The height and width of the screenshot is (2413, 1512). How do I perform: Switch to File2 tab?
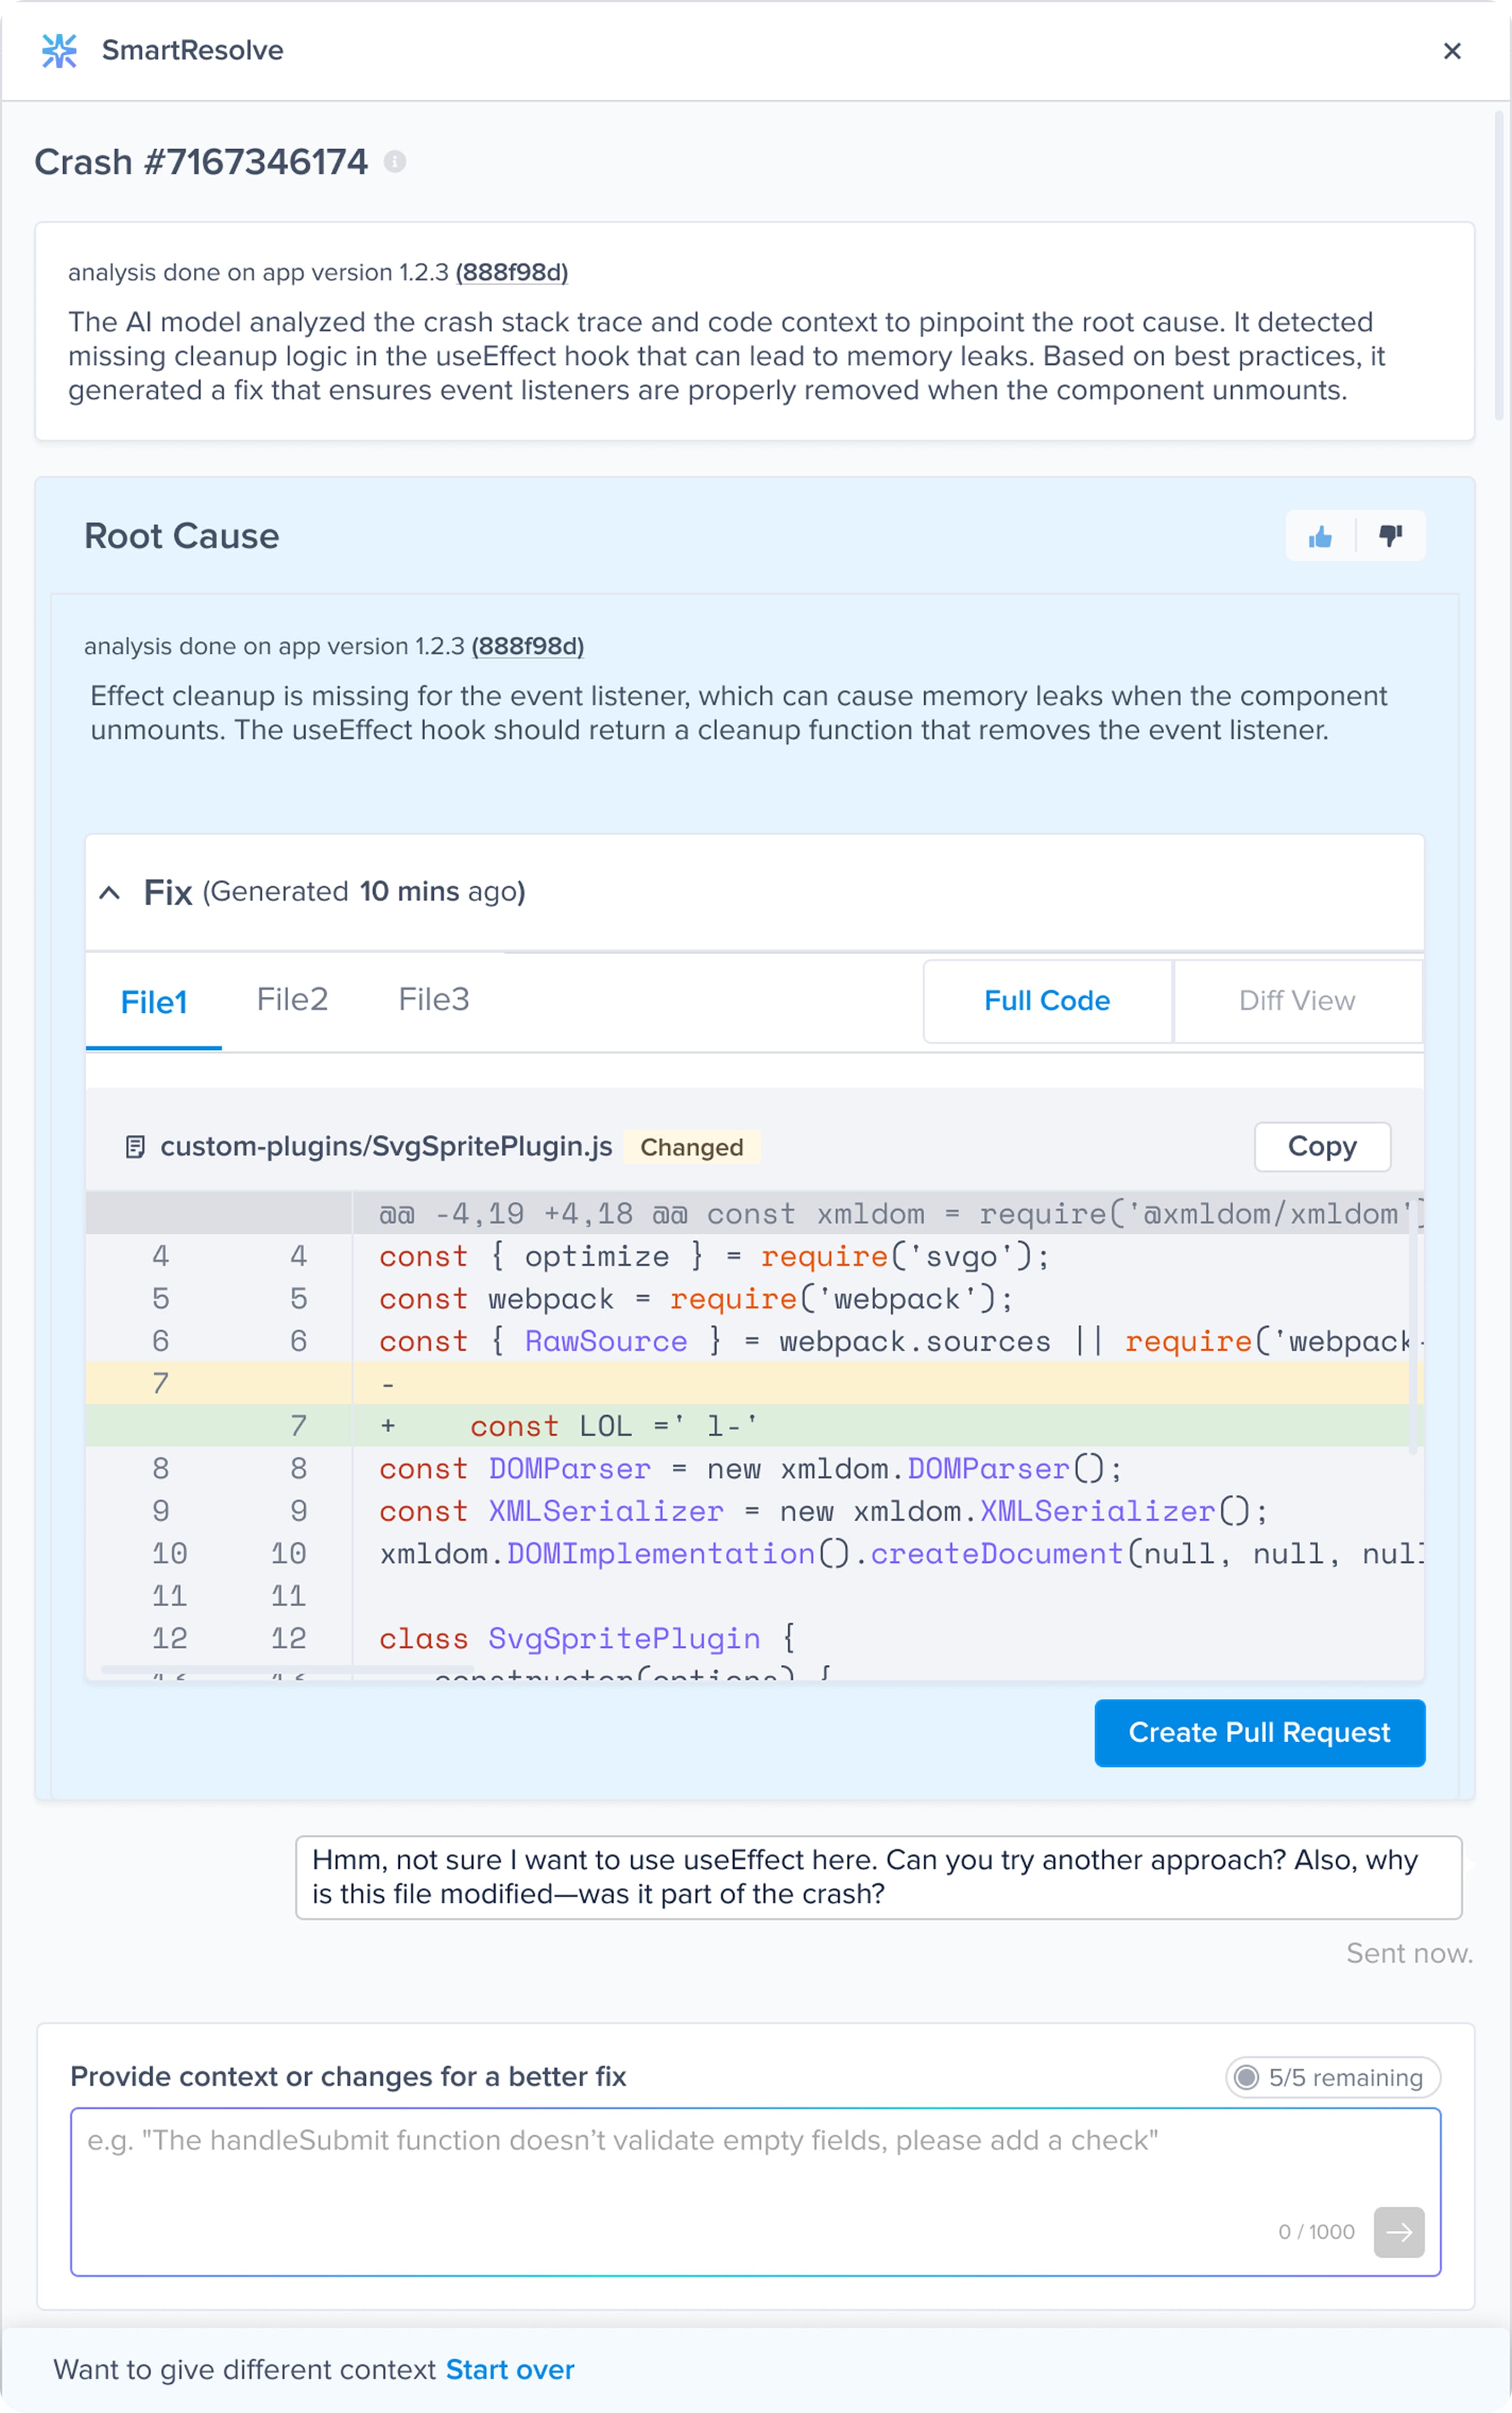coord(292,999)
